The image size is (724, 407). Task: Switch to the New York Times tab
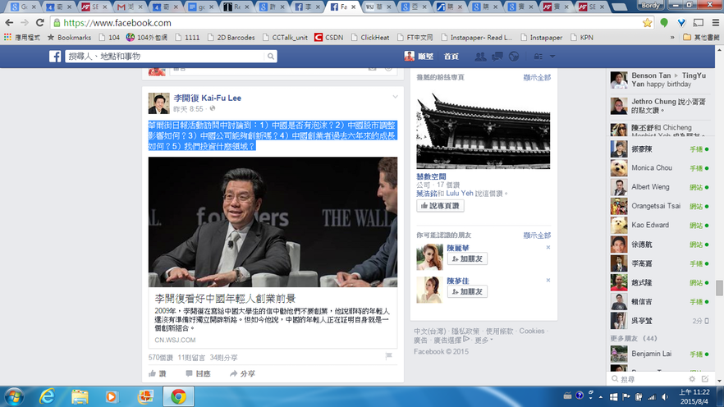point(235,7)
